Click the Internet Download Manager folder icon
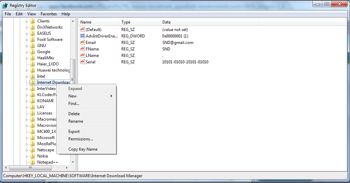 (x=32, y=82)
